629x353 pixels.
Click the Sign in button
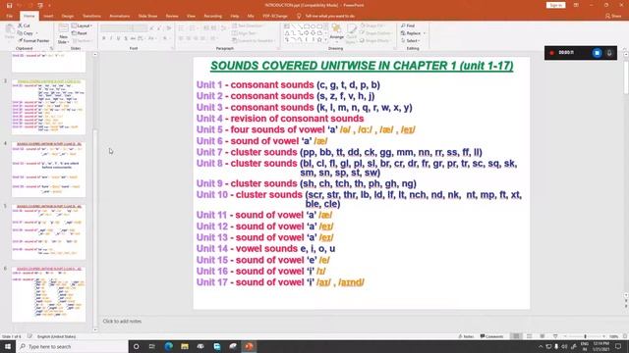555,5
